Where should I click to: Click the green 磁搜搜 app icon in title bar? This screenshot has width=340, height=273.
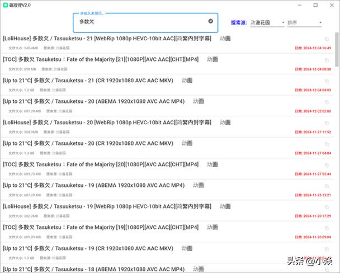coord(6,5)
